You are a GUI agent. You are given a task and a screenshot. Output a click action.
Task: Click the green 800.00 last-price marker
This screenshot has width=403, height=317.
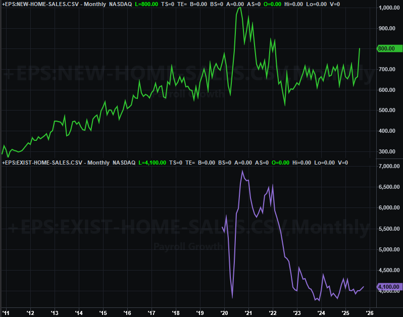click(389, 49)
